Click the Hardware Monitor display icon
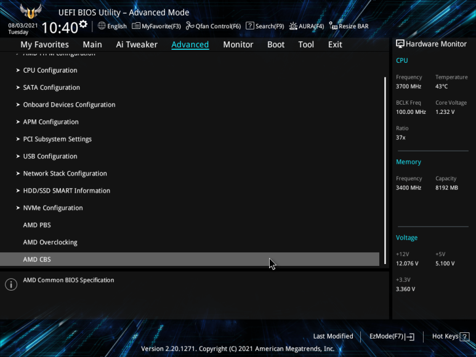 pos(400,44)
